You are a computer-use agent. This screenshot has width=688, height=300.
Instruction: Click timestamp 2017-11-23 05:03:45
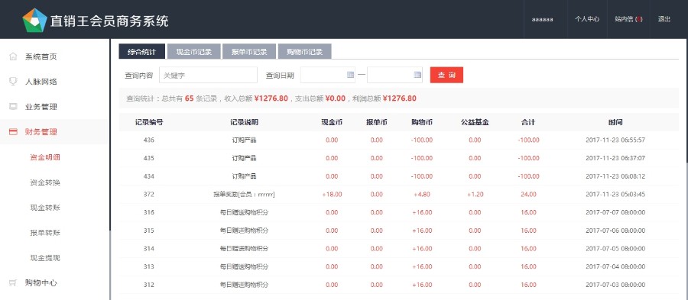[615, 194]
